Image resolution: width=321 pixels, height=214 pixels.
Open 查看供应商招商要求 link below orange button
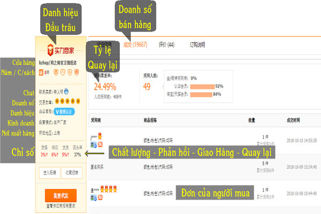[61, 206]
